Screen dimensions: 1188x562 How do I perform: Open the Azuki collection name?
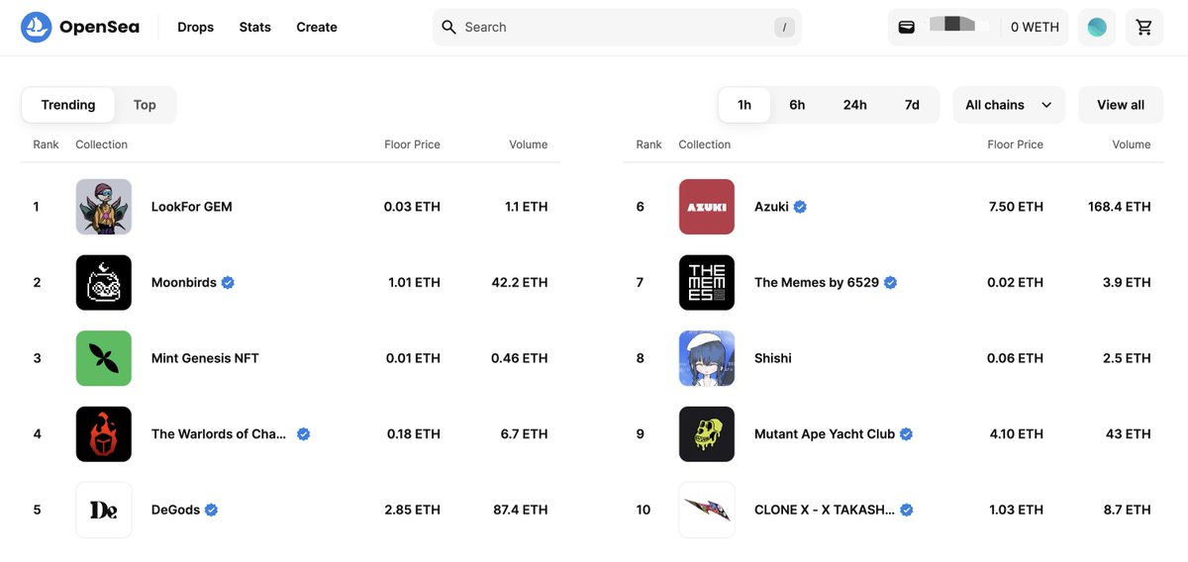[771, 207]
